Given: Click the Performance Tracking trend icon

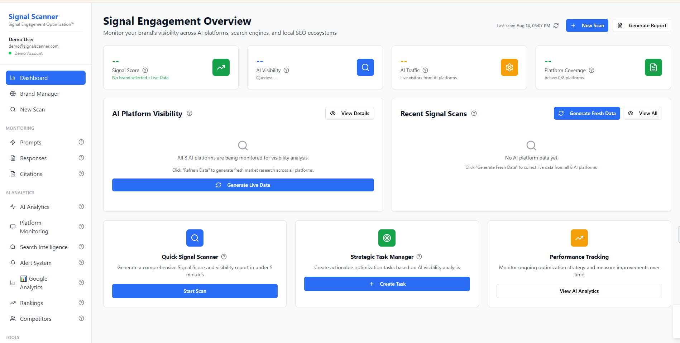Looking at the screenshot, I should (x=579, y=238).
